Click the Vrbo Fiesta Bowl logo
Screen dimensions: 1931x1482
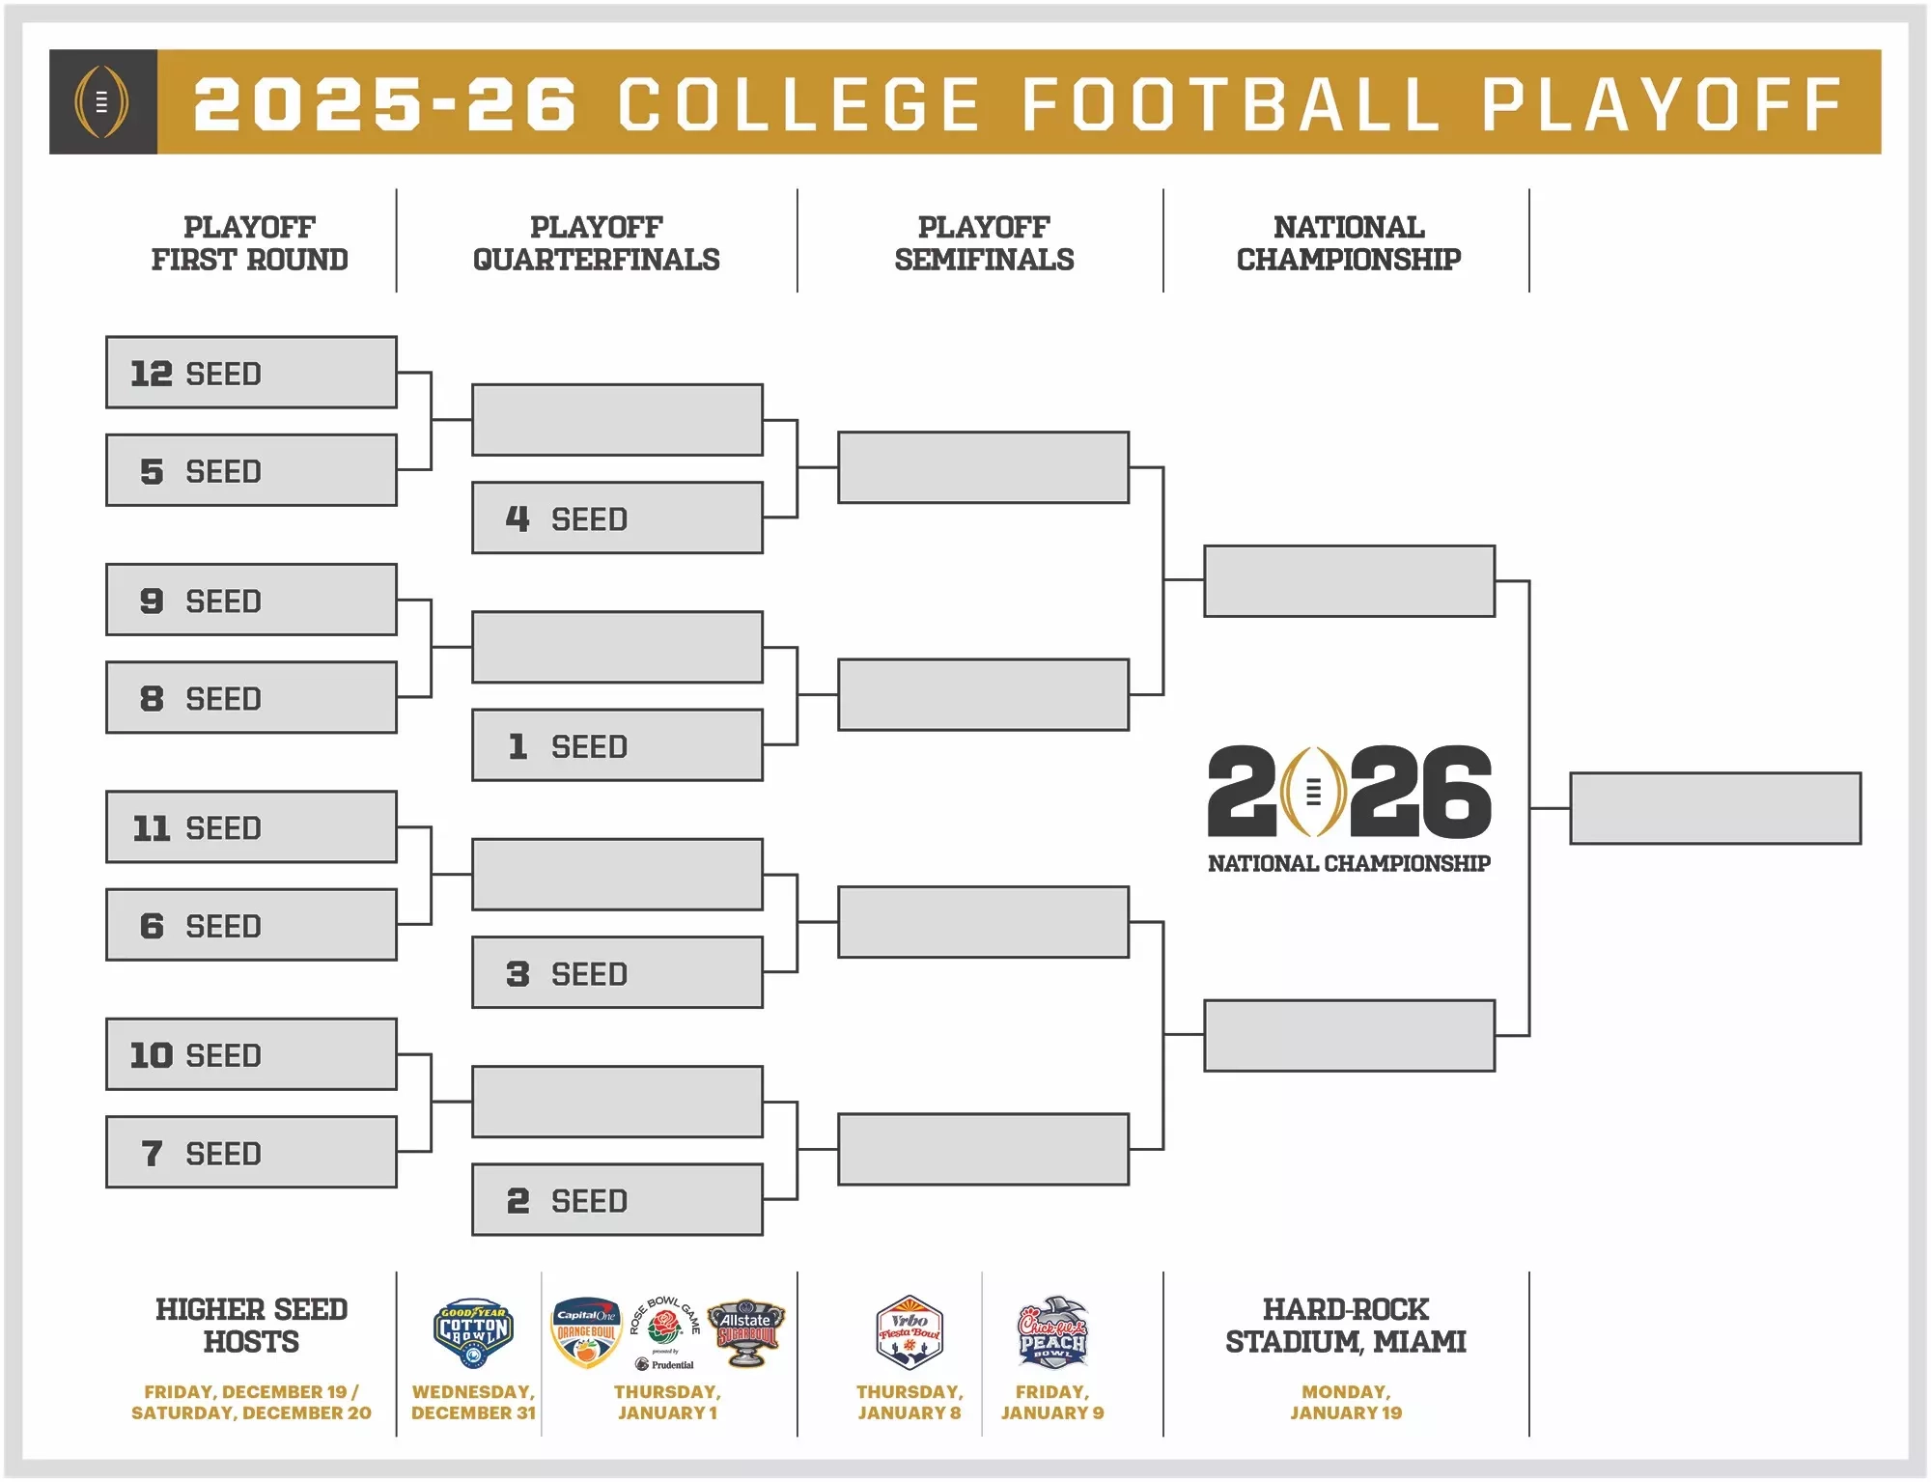tap(909, 1332)
